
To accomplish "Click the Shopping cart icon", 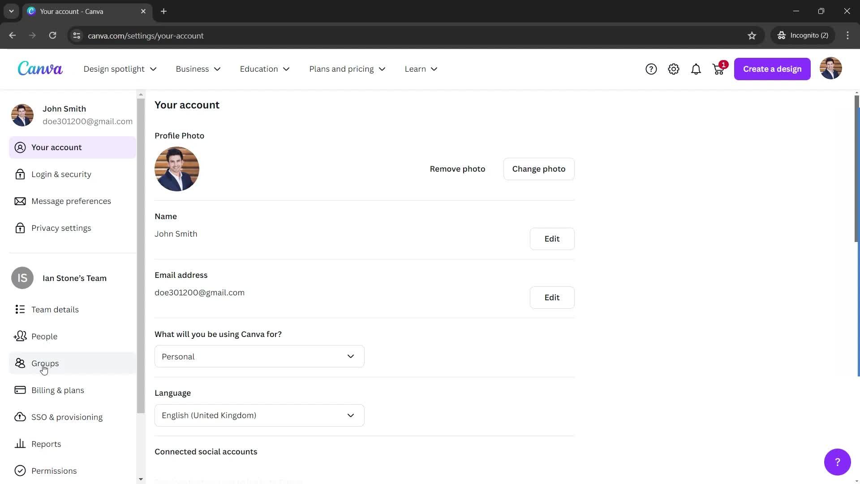I will 718,68.
